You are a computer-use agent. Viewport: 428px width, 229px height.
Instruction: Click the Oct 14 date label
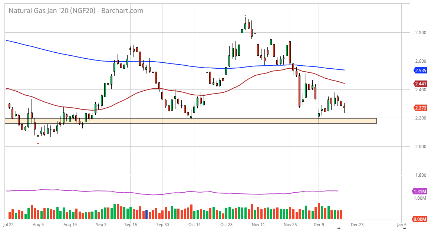[194, 225]
